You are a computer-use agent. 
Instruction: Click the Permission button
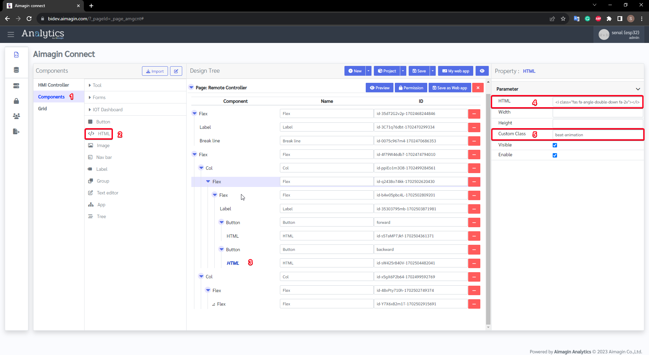(411, 88)
